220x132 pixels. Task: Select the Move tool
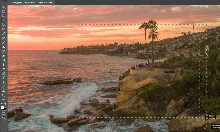pyautogui.click(x=4, y=7)
